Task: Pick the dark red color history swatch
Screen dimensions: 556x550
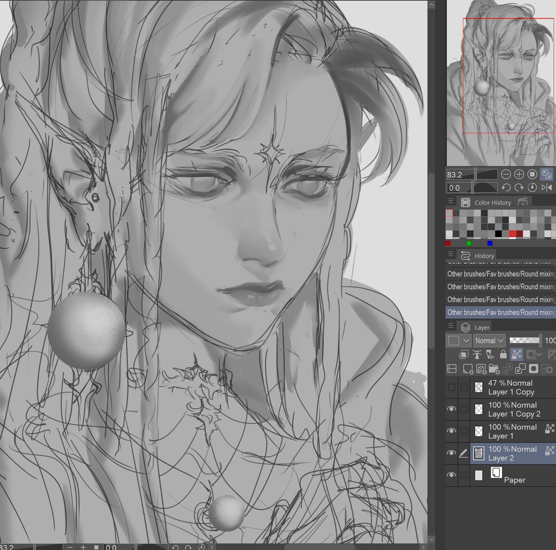Action: pos(519,234)
